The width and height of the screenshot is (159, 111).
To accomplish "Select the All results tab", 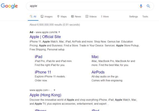I will [x=33, y=16].
